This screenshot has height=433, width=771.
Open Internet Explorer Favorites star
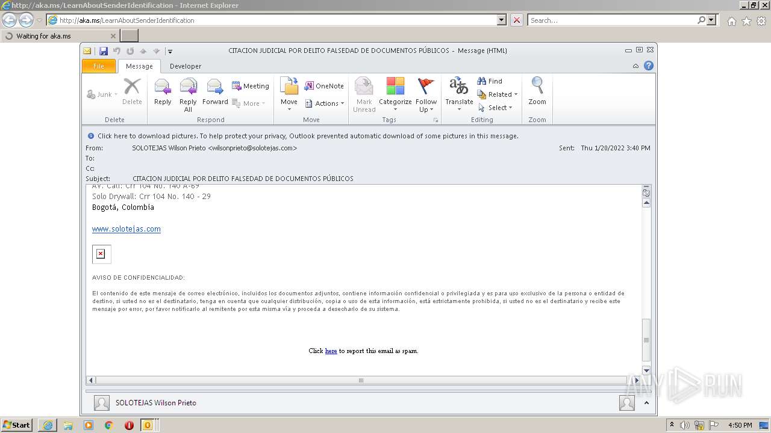pos(746,20)
